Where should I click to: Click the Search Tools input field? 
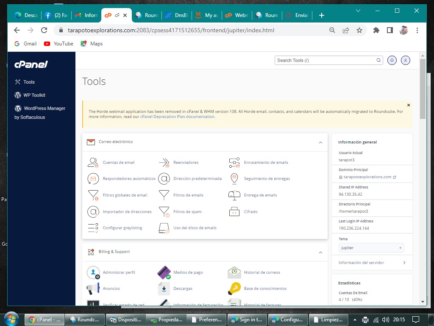click(x=325, y=60)
